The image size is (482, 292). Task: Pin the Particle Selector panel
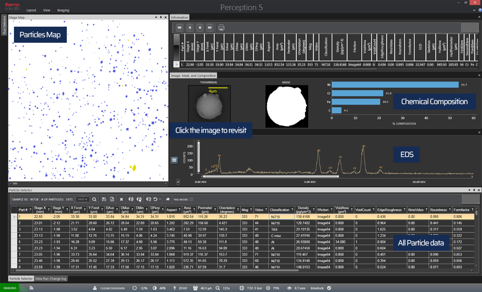[x=474, y=190]
